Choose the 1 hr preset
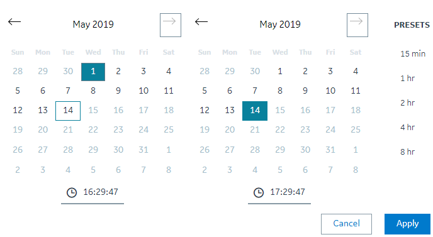The width and height of the screenshot is (433, 237). (408, 78)
